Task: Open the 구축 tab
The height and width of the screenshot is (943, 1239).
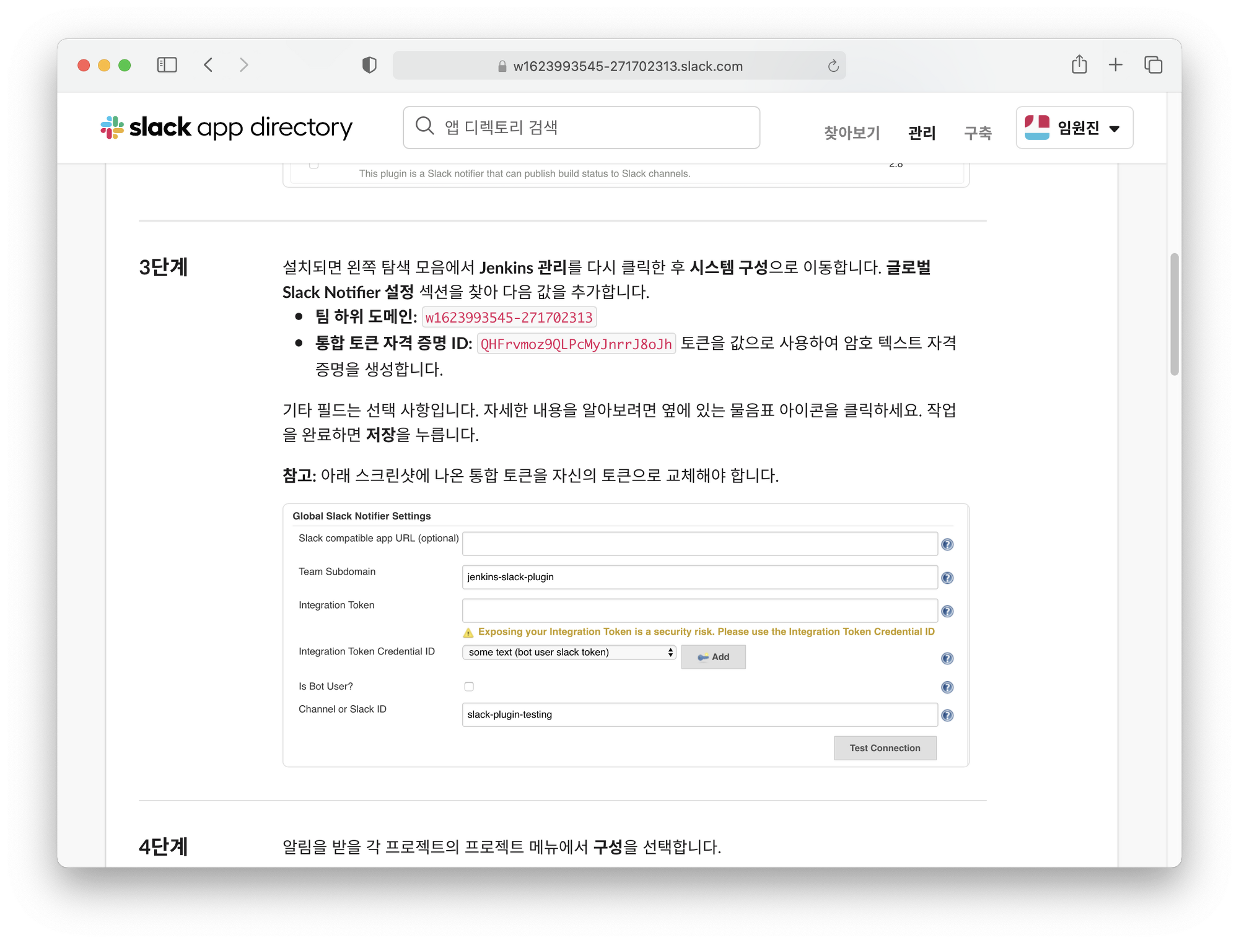Action: coord(978,133)
